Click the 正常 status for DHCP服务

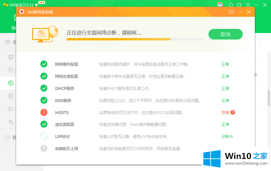(225, 88)
